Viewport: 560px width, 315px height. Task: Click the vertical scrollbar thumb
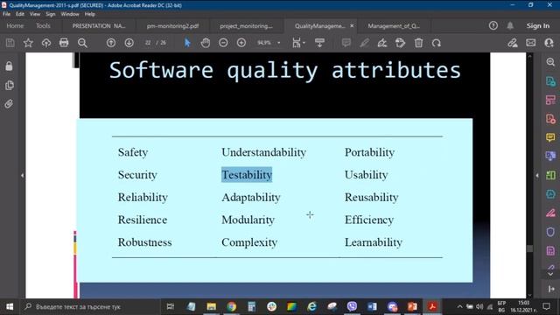pos(529,248)
